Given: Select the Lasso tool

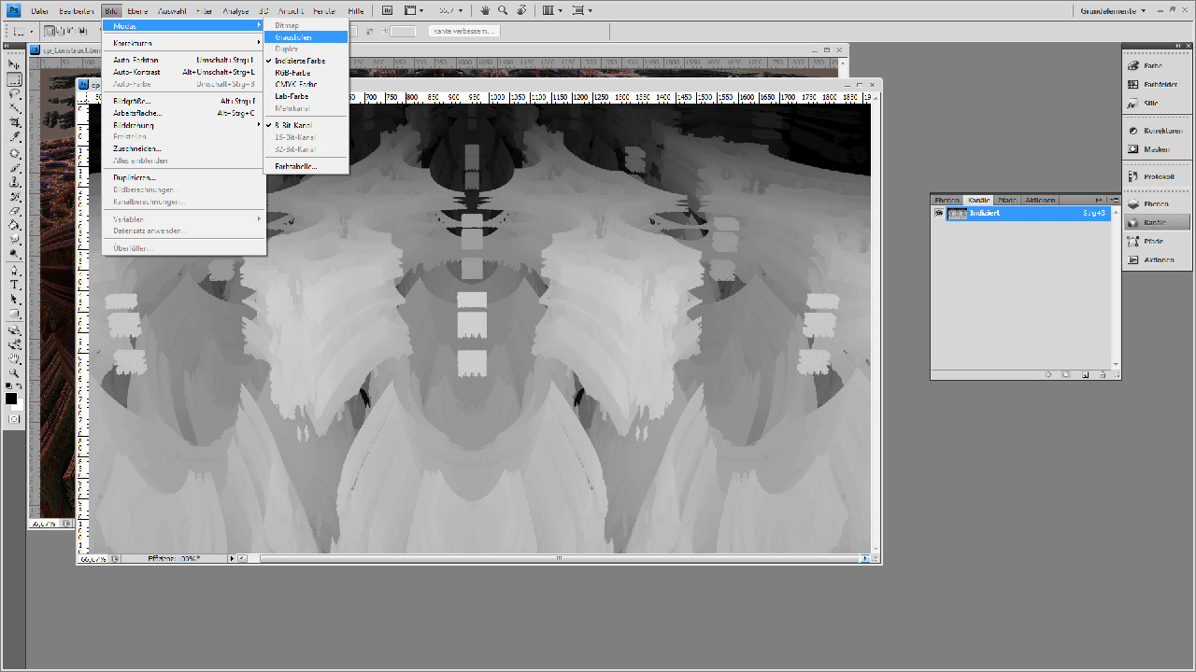Looking at the screenshot, I should point(15,94).
